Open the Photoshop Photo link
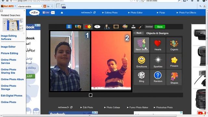 (163, 107)
